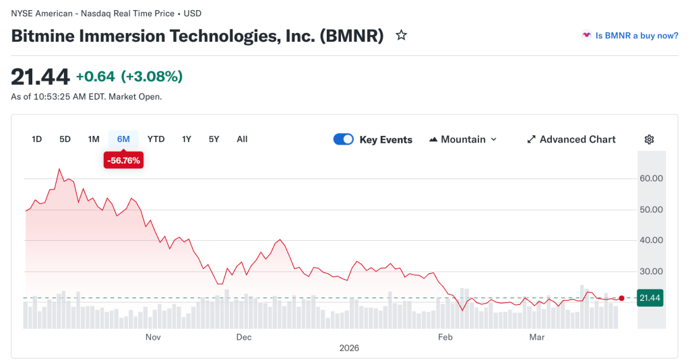Expand the Mountain chart type dropdown chevron
The image size is (690, 364).
[494, 139]
